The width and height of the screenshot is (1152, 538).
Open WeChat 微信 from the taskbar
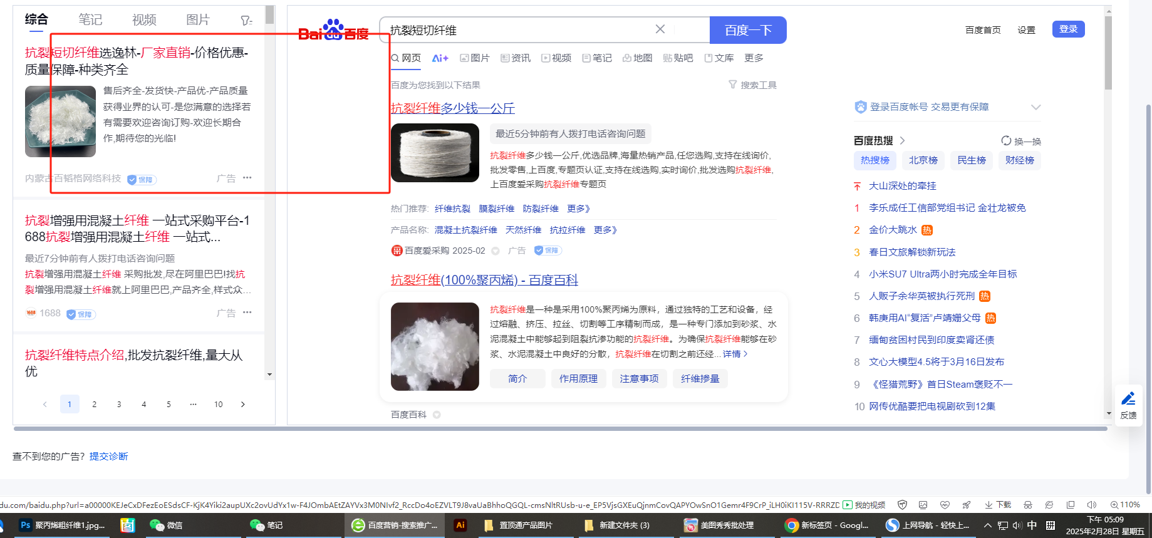(166, 525)
